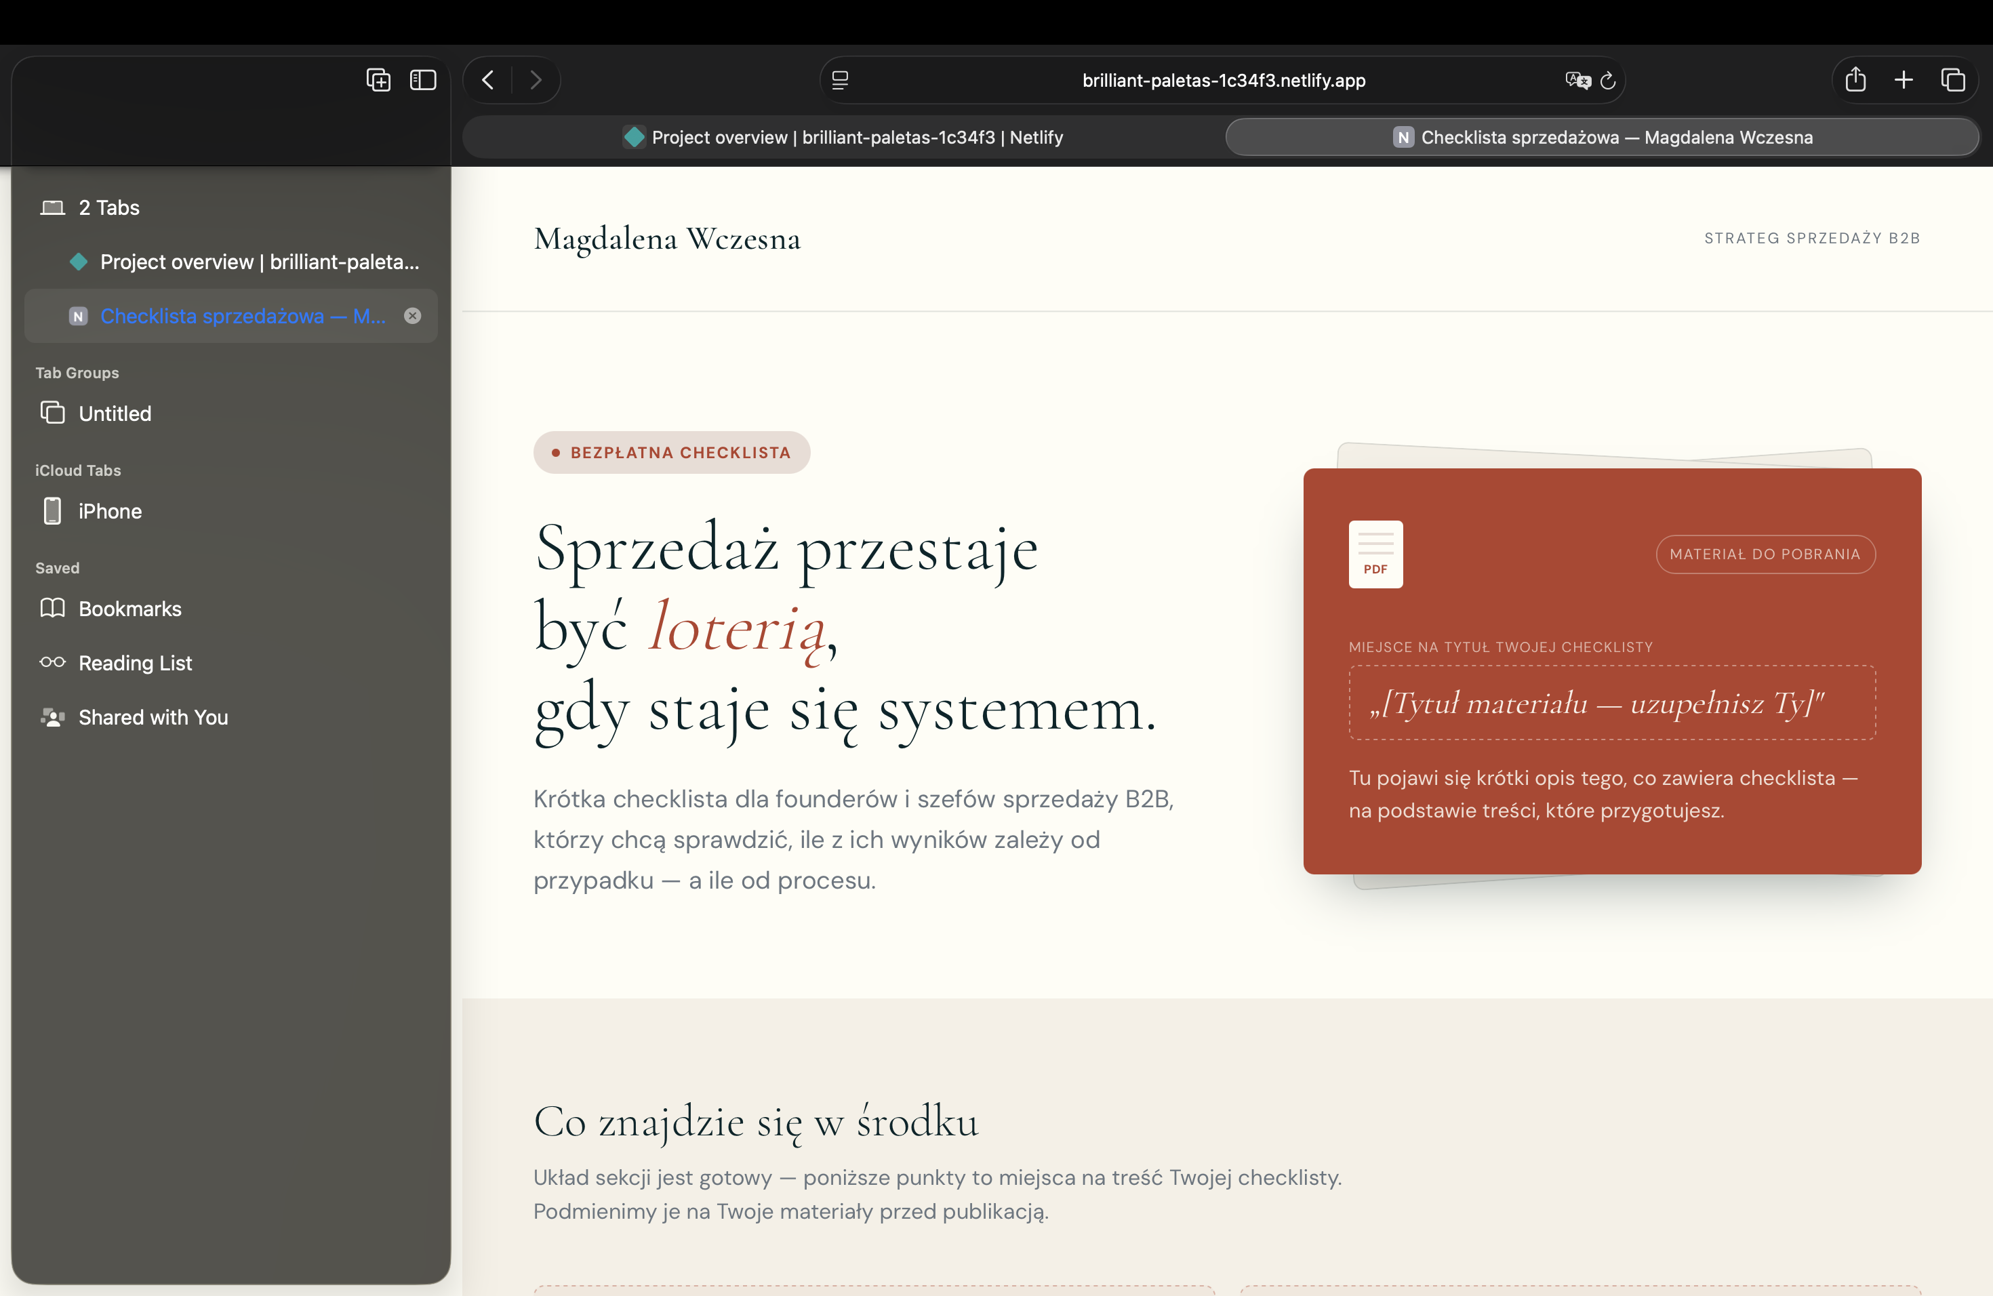Click the PDF document icon on card

click(x=1375, y=554)
